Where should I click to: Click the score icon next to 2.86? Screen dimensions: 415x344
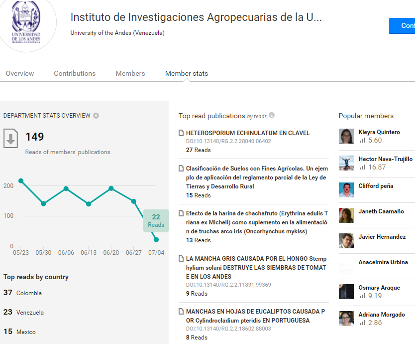[363, 323]
